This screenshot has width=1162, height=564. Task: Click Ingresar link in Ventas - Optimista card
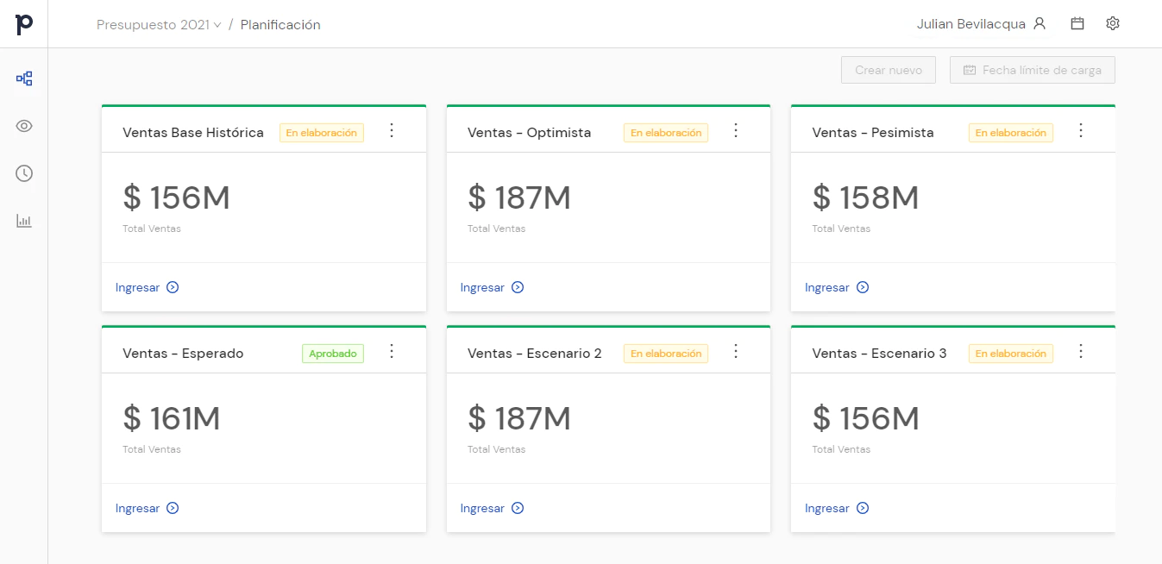pyautogui.click(x=482, y=287)
